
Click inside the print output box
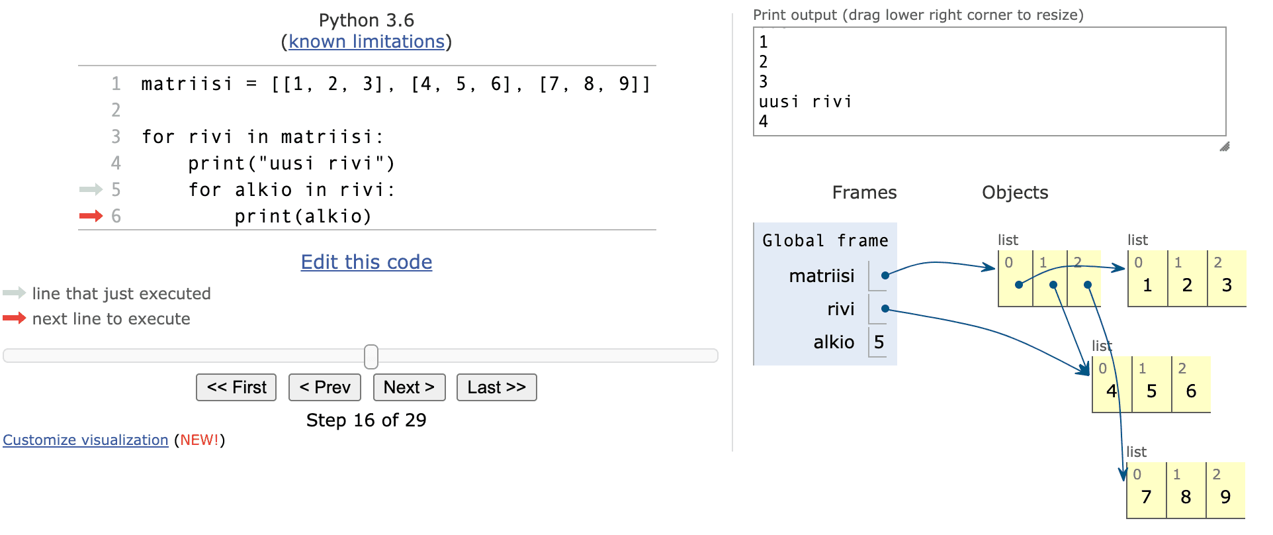(x=989, y=81)
